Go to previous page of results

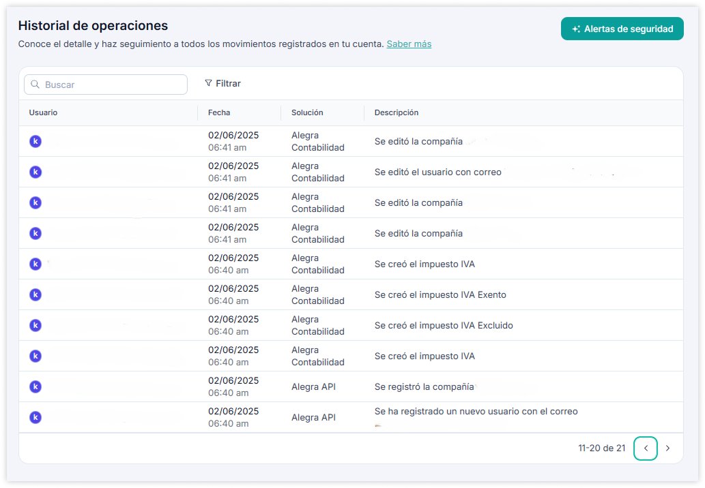click(645, 448)
